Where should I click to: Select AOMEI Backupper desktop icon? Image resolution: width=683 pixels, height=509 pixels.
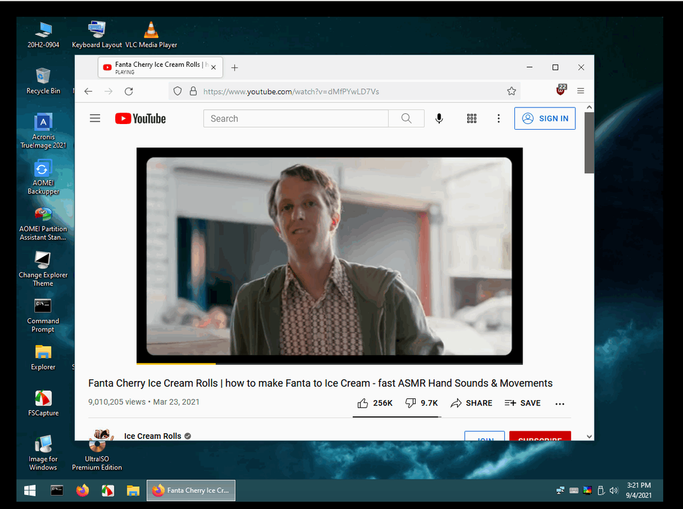(x=43, y=177)
